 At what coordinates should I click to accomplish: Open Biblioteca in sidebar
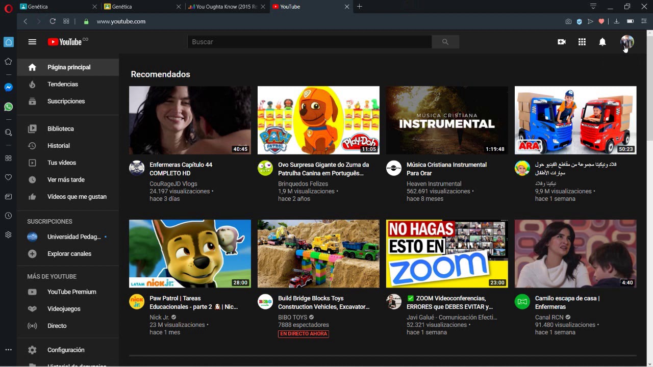click(x=68, y=129)
